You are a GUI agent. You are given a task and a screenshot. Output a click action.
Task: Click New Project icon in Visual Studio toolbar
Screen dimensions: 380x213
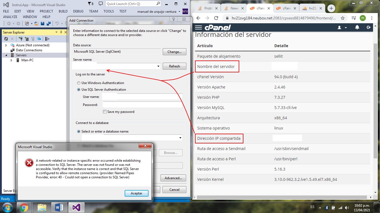27,24
